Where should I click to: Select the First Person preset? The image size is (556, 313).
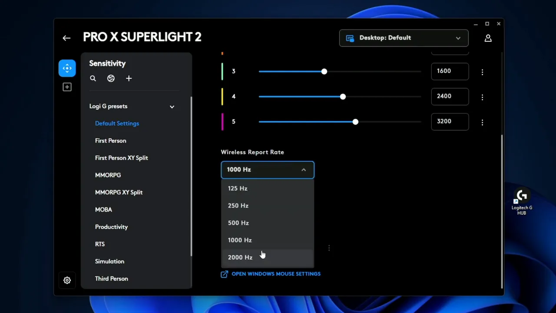coord(110,141)
